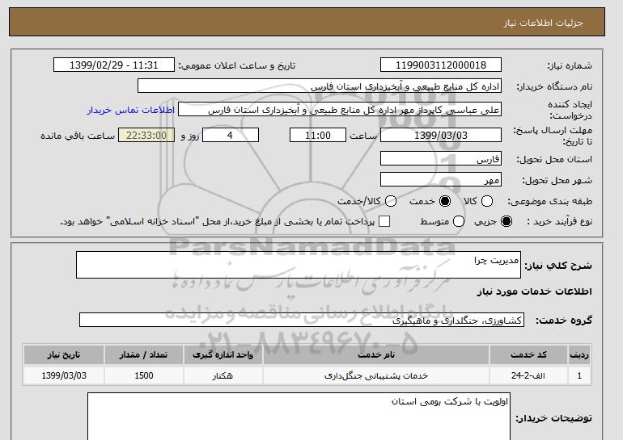Viewport: 623px width, 440px height.
Task: Click the شماره نیاز field 1199003112000018
Action: tap(441, 65)
